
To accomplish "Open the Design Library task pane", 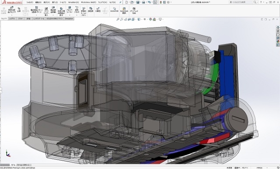I will (x=278, y=31).
